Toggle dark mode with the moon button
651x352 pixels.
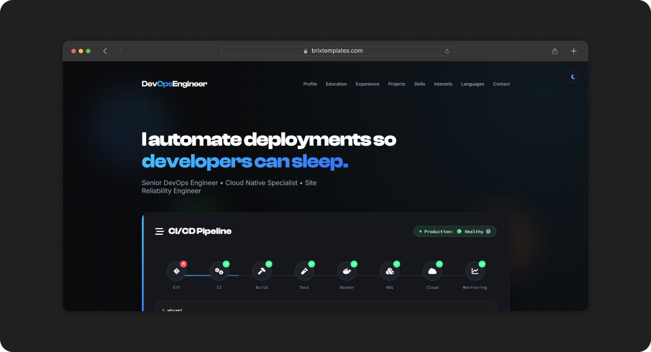tap(573, 77)
